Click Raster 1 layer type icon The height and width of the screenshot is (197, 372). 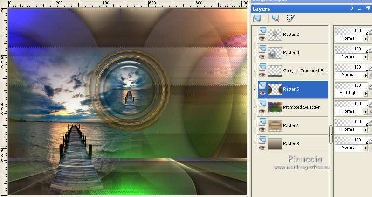click(262, 122)
